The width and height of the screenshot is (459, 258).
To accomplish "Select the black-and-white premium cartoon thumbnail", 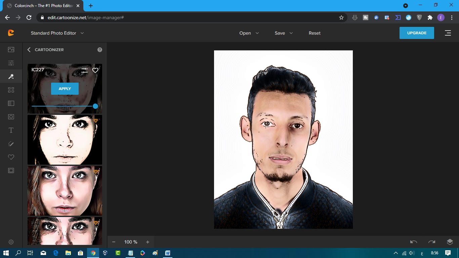I will (65, 140).
